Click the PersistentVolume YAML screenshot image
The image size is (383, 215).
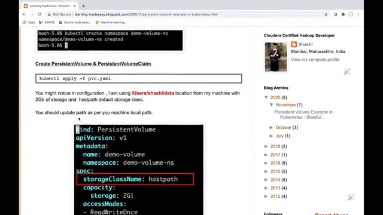point(138,170)
